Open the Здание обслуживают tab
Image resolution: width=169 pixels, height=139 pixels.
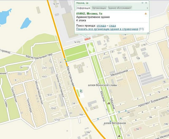pos(120,8)
